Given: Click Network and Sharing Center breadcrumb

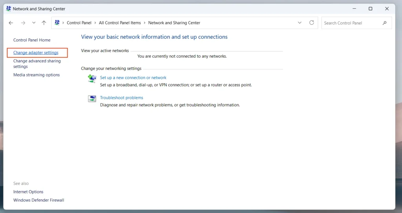Looking at the screenshot, I should (x=174, y=23).
